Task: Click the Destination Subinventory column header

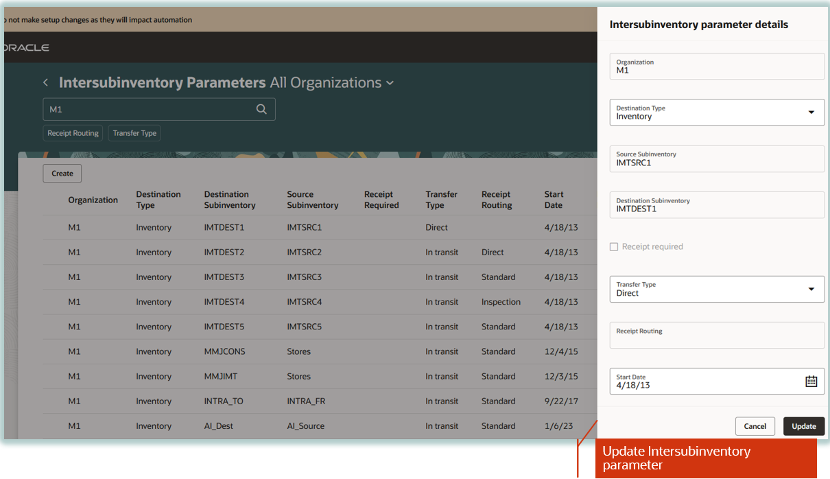Action: point(230,200)
